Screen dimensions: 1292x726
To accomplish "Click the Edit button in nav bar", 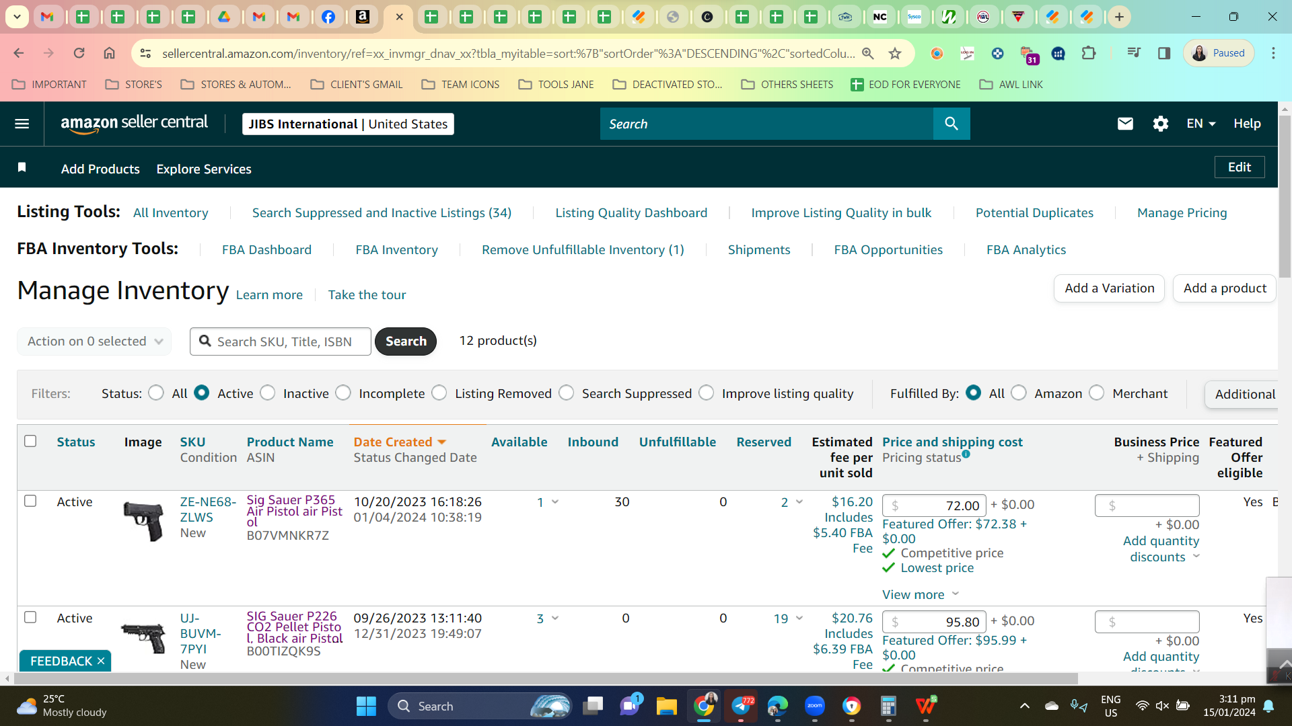I will pyautogui.click(x=1240, y=167).
